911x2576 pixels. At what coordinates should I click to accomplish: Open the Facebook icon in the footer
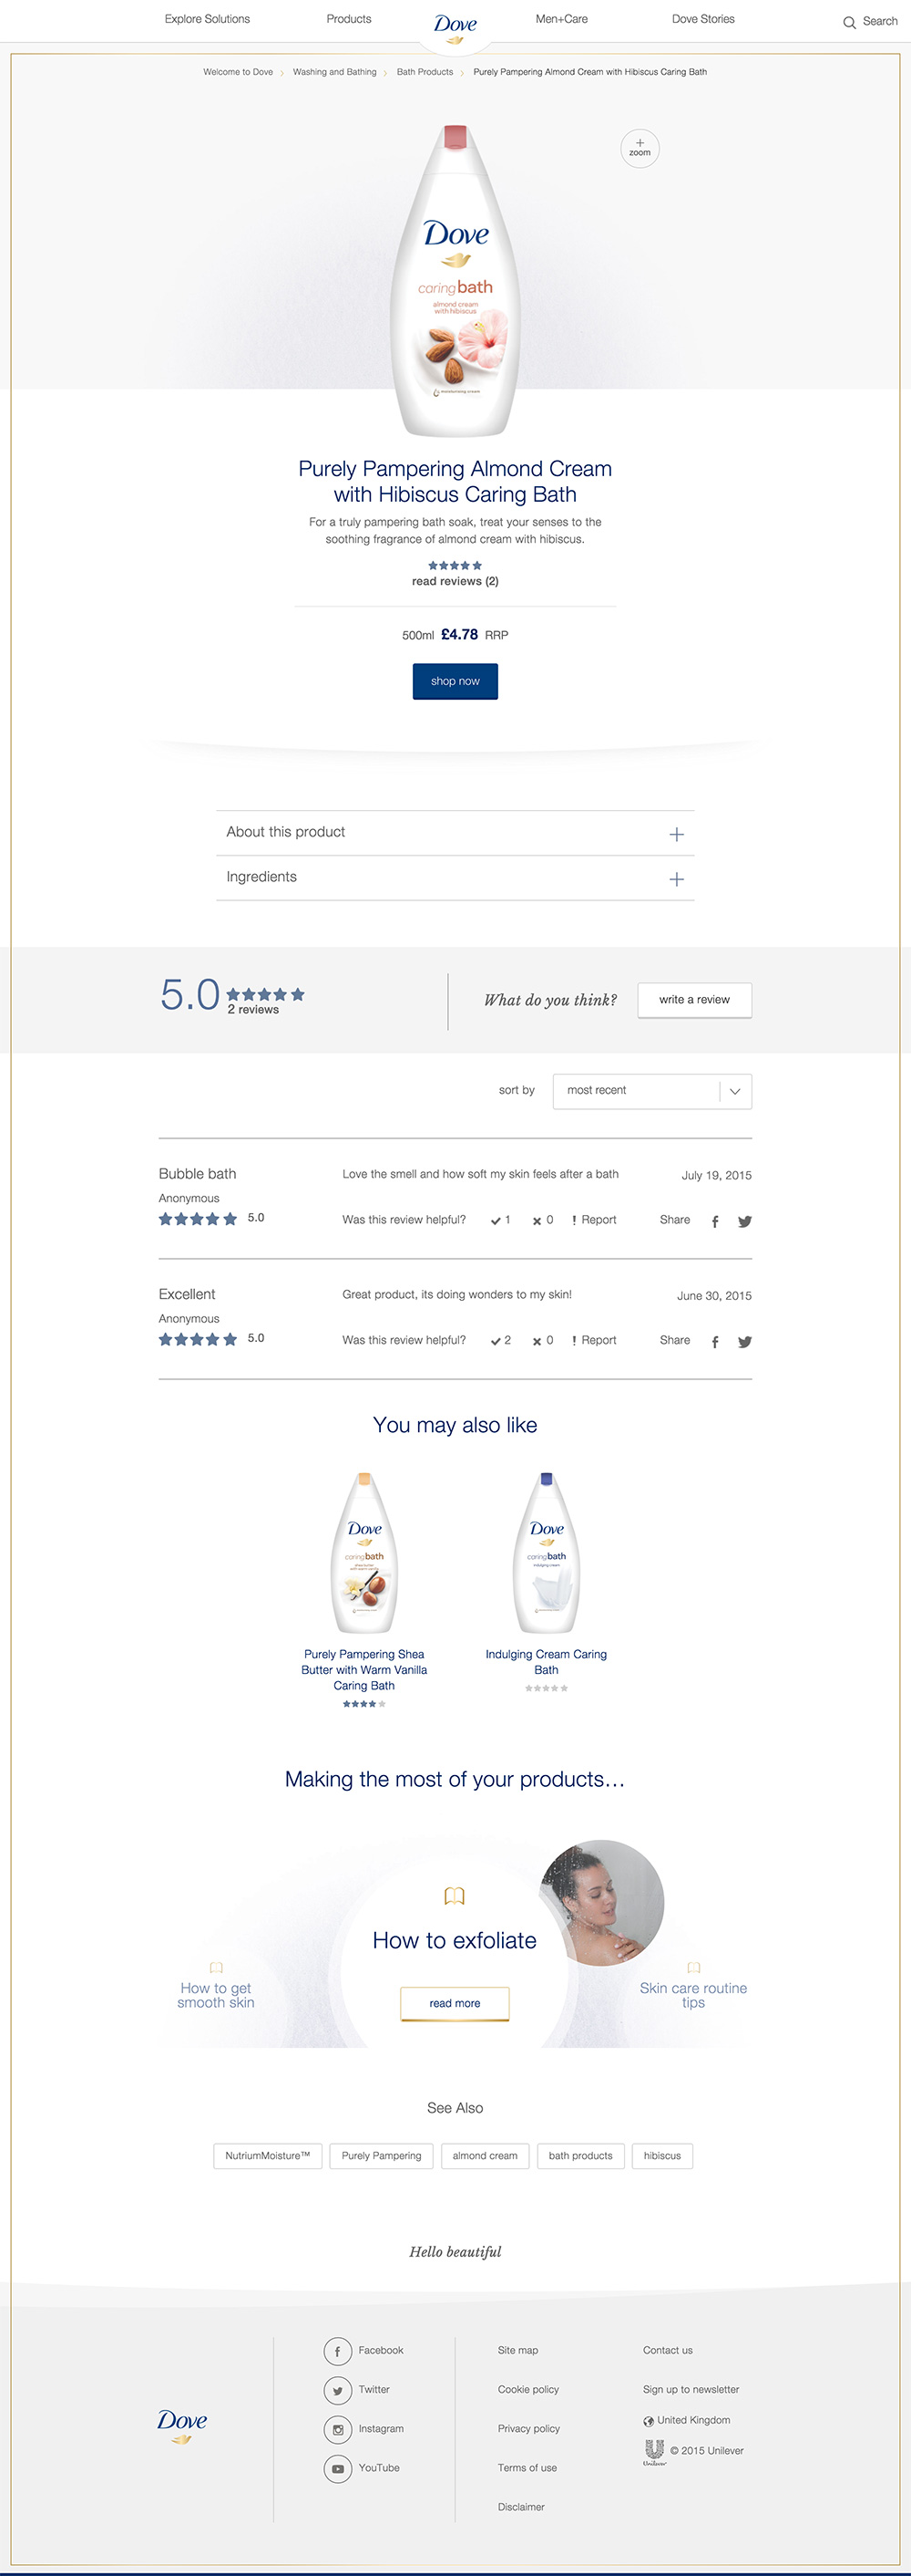tap(338, 2351)
